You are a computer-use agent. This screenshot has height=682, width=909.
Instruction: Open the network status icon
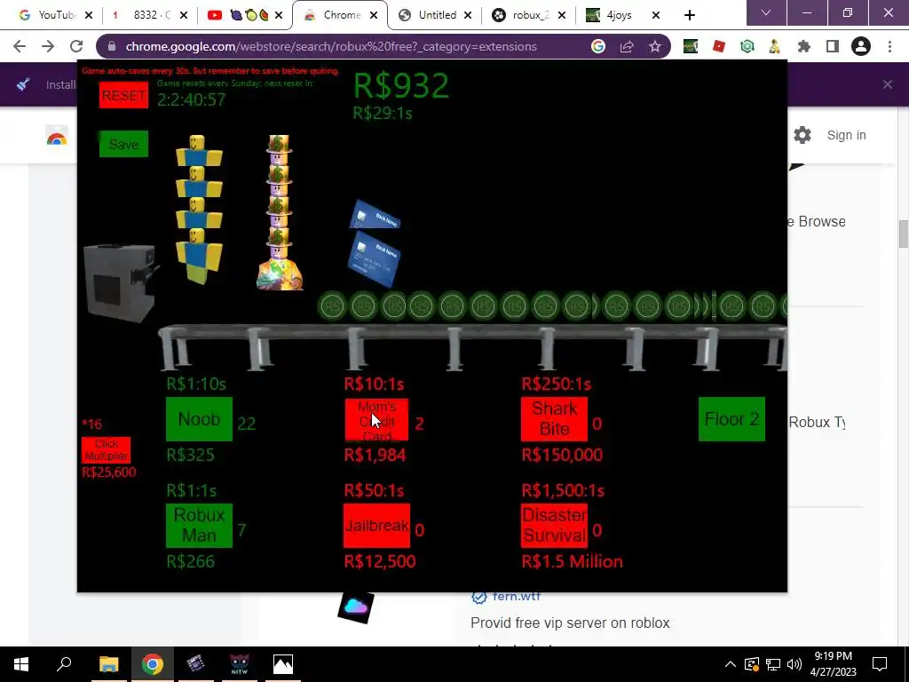pos(773,664)
